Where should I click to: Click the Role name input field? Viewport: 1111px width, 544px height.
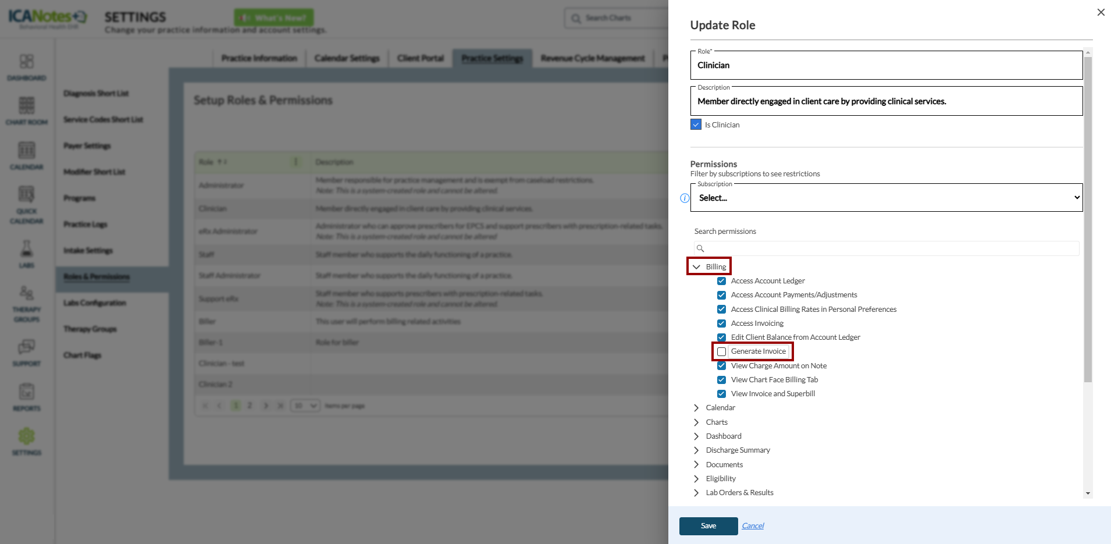[x=886, y=65]
